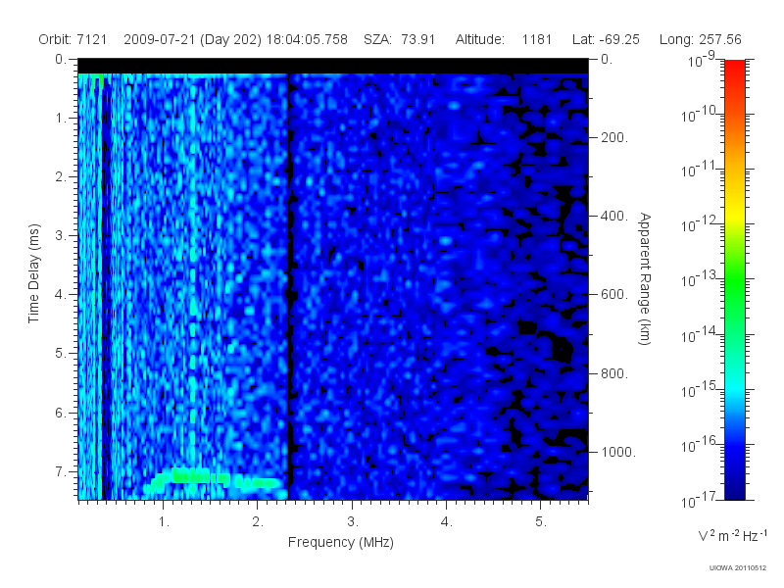
Task: Click the date 2009-07-21 (Day 202) text
Action: (192, 39)
